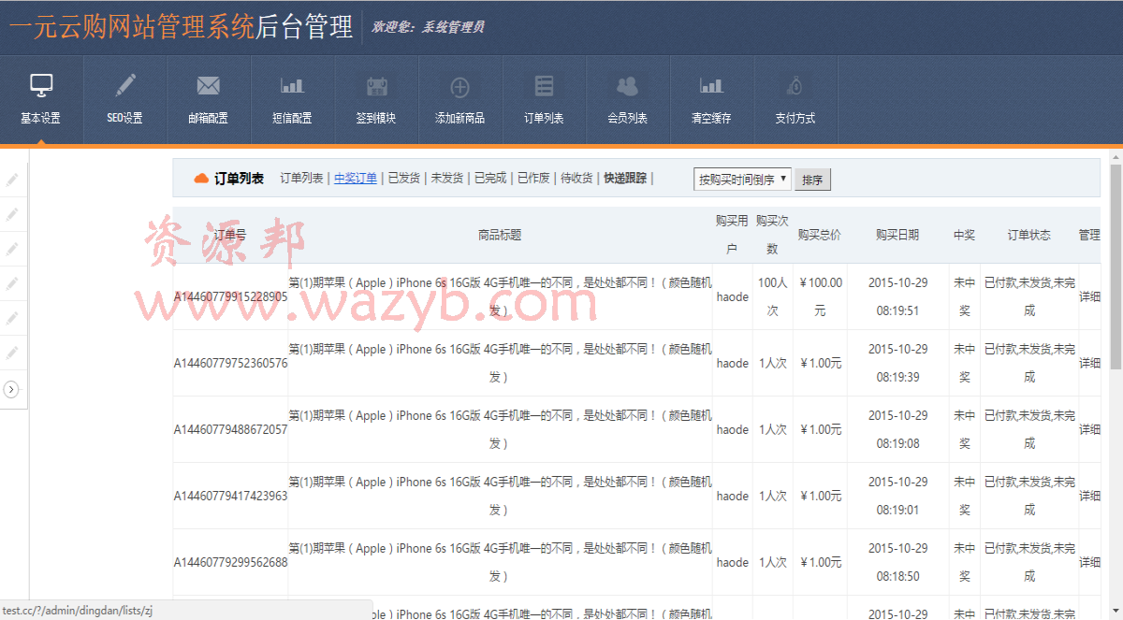The height and width of the screenshot is (620, 1123).
Task: Open the 按购买时间倒序 sort dropdown
Action: tap(743, 180)
